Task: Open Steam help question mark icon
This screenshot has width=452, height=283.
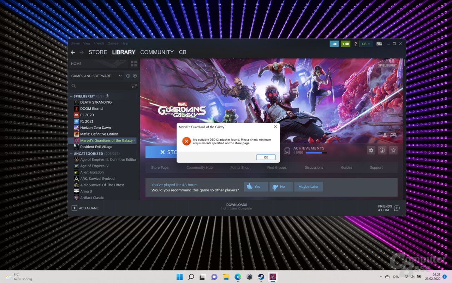Action: click(x=356, y=44)
